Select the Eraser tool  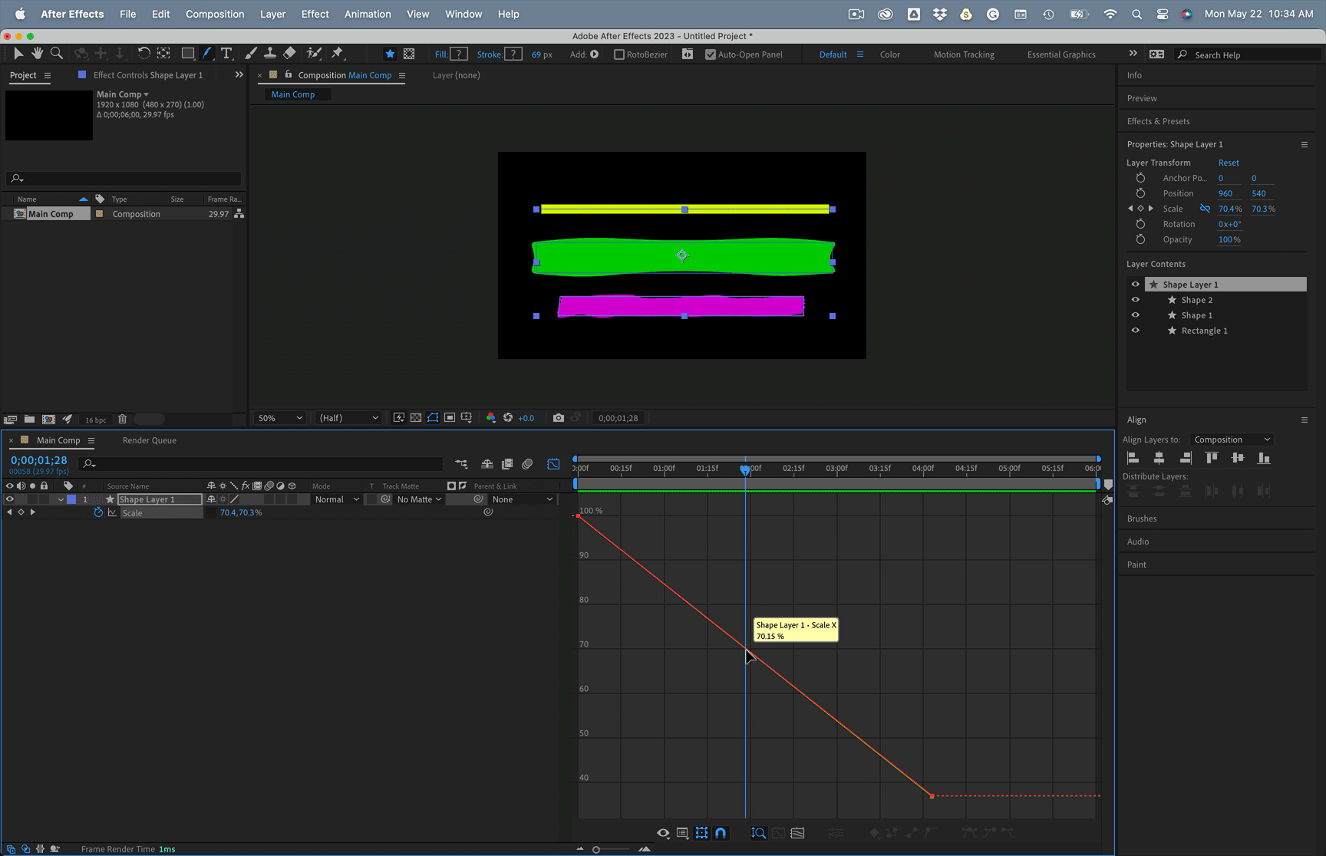(289, 53)
